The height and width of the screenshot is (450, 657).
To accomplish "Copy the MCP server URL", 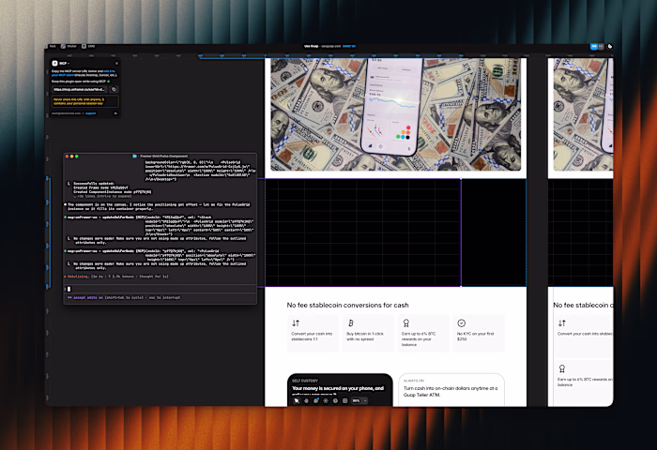I will (114, 89).
